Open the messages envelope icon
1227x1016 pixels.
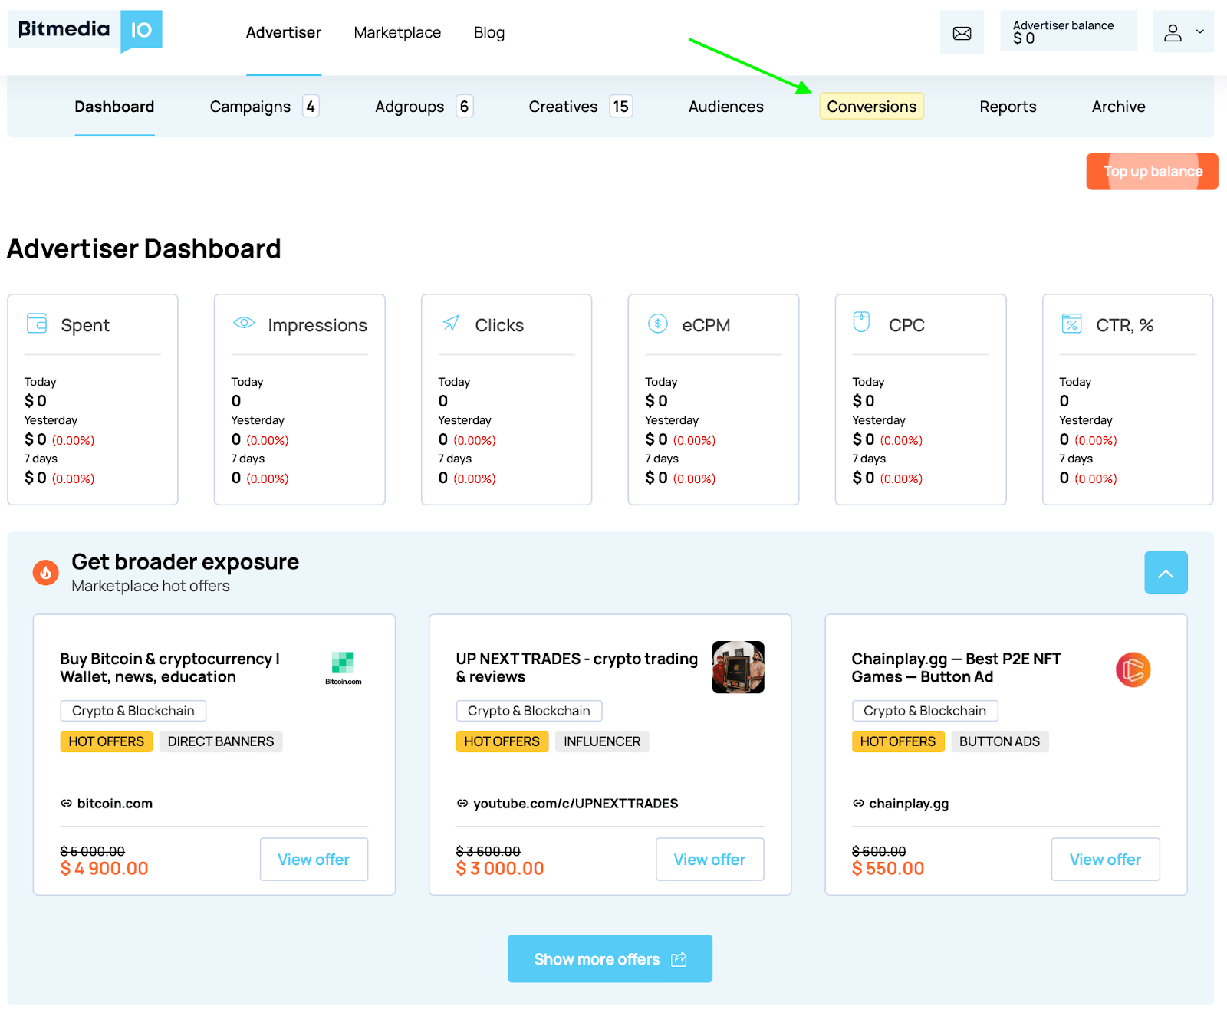962,31
